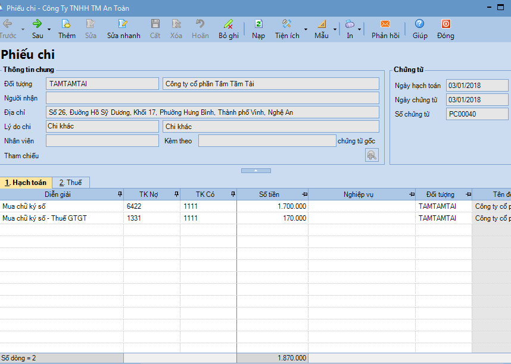Unpin the Nghiệp vụ column
The width and height of the screenshot is (511, 364).
(412, 194)
